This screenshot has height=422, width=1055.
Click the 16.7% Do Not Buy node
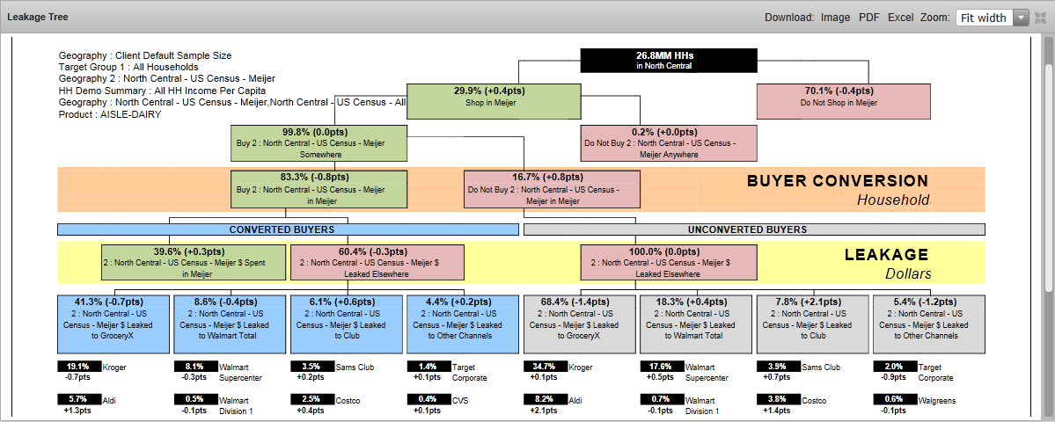click(552, 188)
